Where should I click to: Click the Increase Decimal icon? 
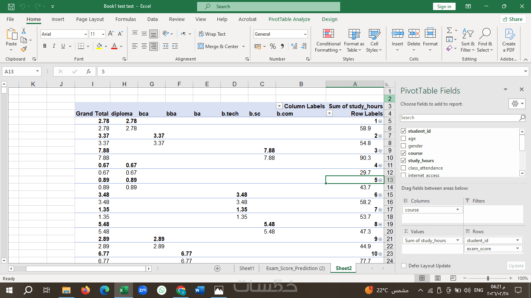pos(294,46)
